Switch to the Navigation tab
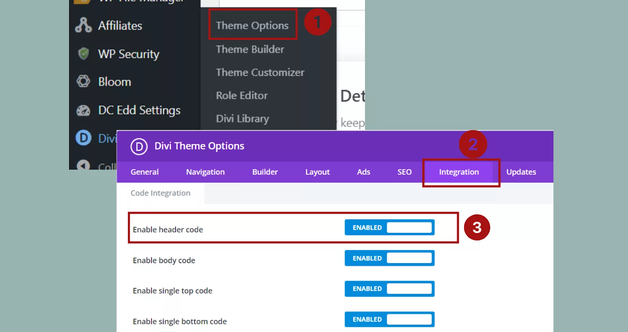 pyautogui.click(x=205, y=172)
